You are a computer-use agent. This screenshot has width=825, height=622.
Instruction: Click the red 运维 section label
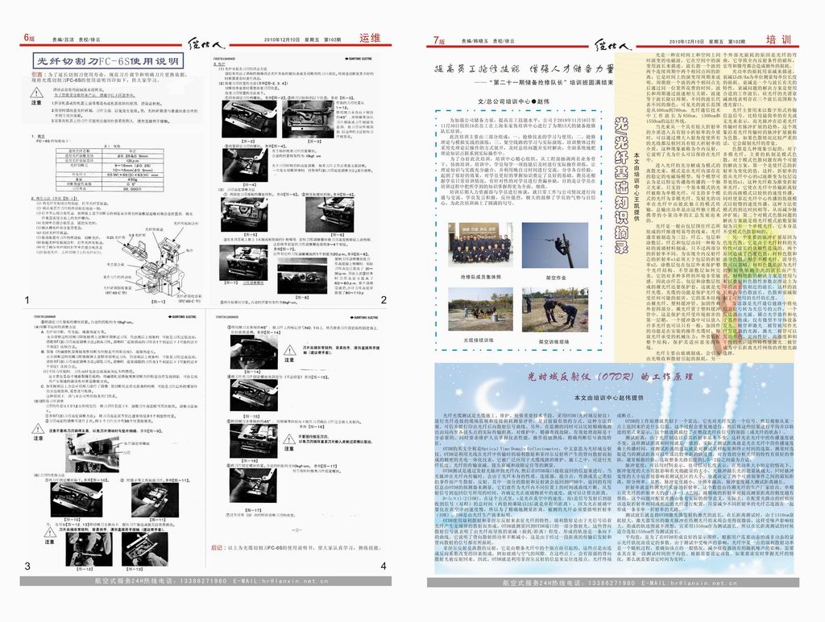tap(369, 39)
